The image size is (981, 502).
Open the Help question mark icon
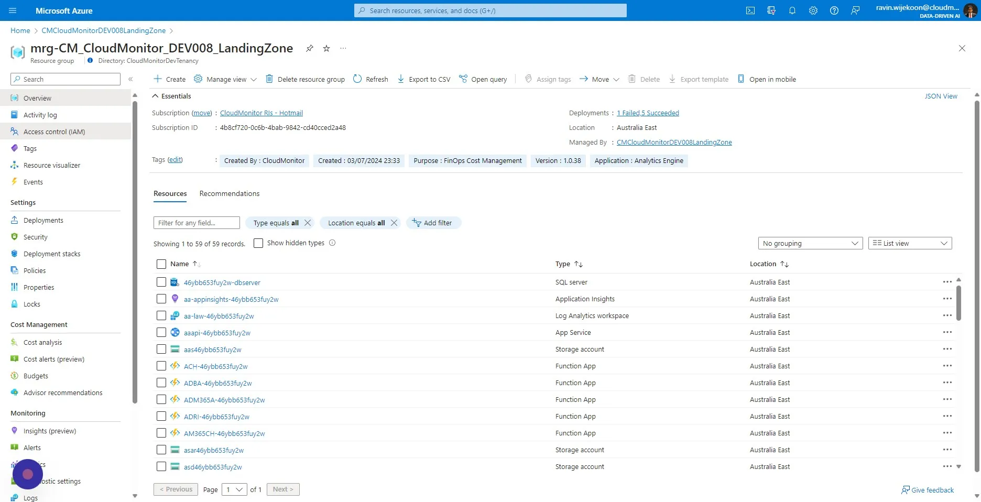(834, 10)
